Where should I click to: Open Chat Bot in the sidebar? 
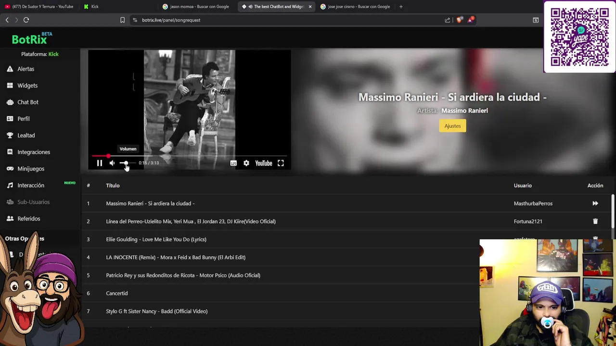28,102
